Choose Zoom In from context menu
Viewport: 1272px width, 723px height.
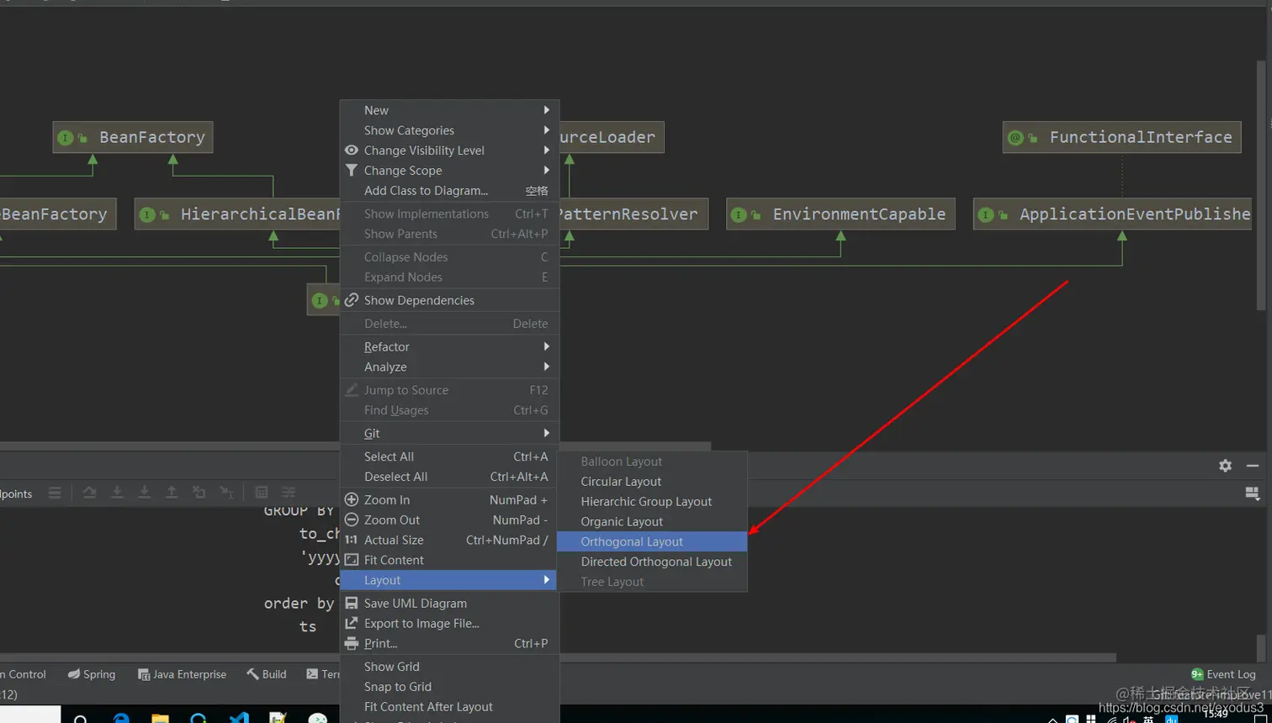[449, 499]
